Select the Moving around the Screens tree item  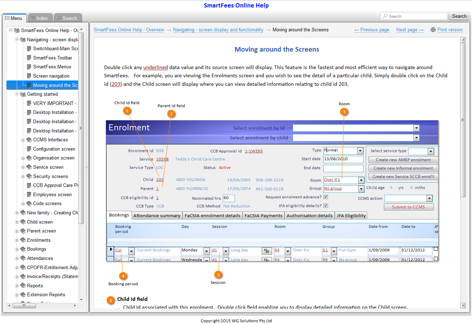click(x=42, y=85)
